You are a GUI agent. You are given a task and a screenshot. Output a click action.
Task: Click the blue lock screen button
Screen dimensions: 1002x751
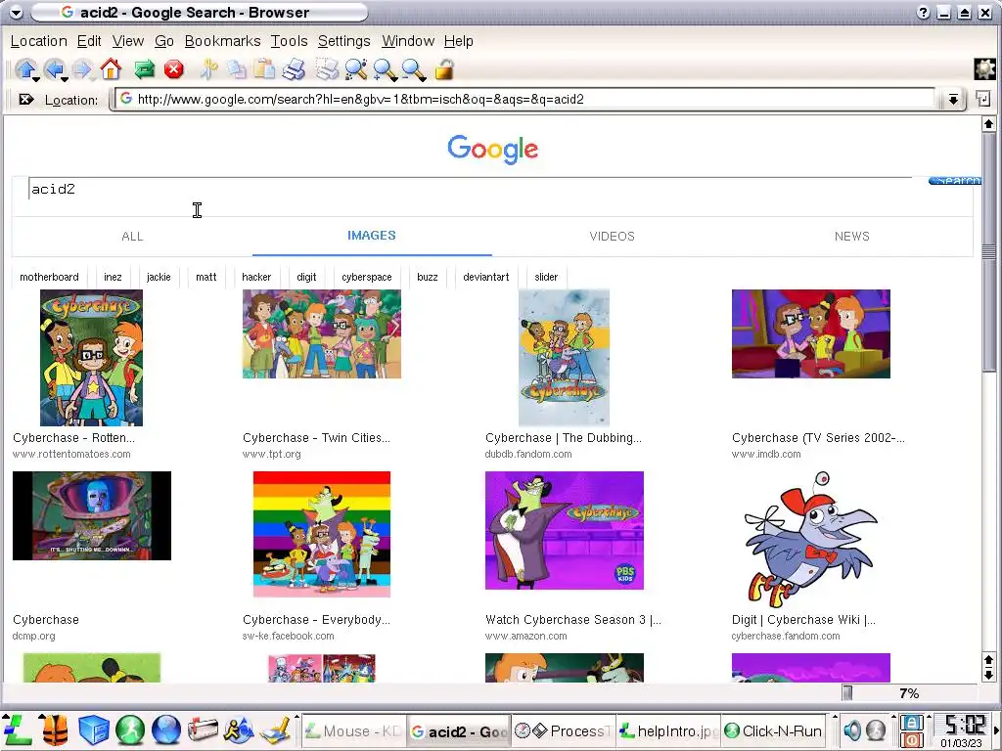(912, 723)
